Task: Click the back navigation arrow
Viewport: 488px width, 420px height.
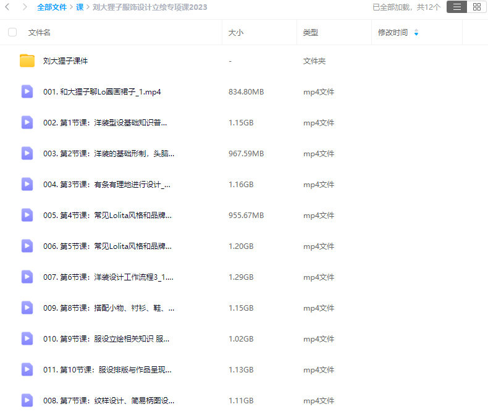Action: pos(8,7)
